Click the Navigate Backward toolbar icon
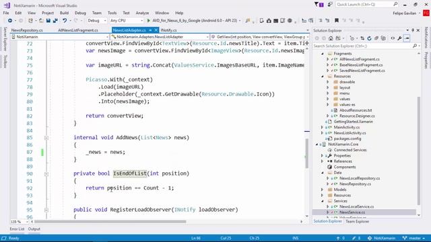This screenshot has width=431, height=242. coord(10,21)
